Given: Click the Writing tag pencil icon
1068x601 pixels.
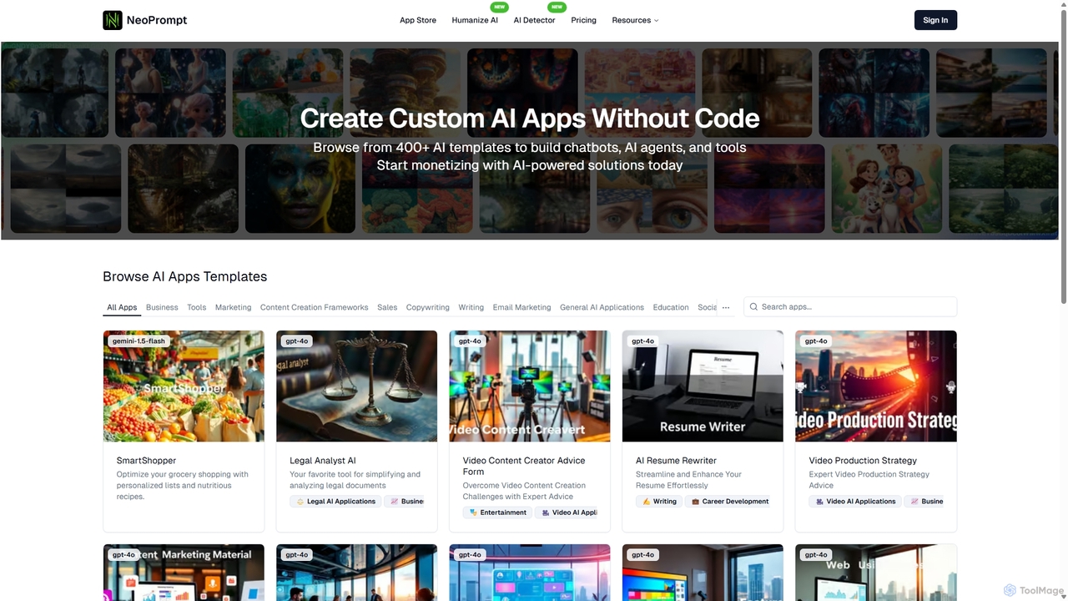Looking at the screenshot, I should tap(646, 502).
